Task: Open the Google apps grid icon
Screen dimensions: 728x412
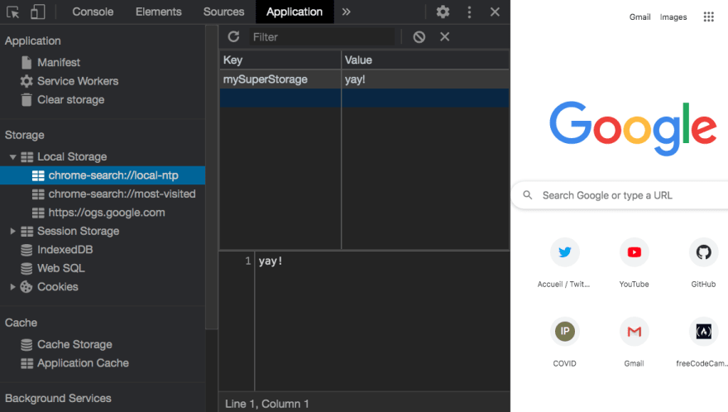Action: (708, 17)
